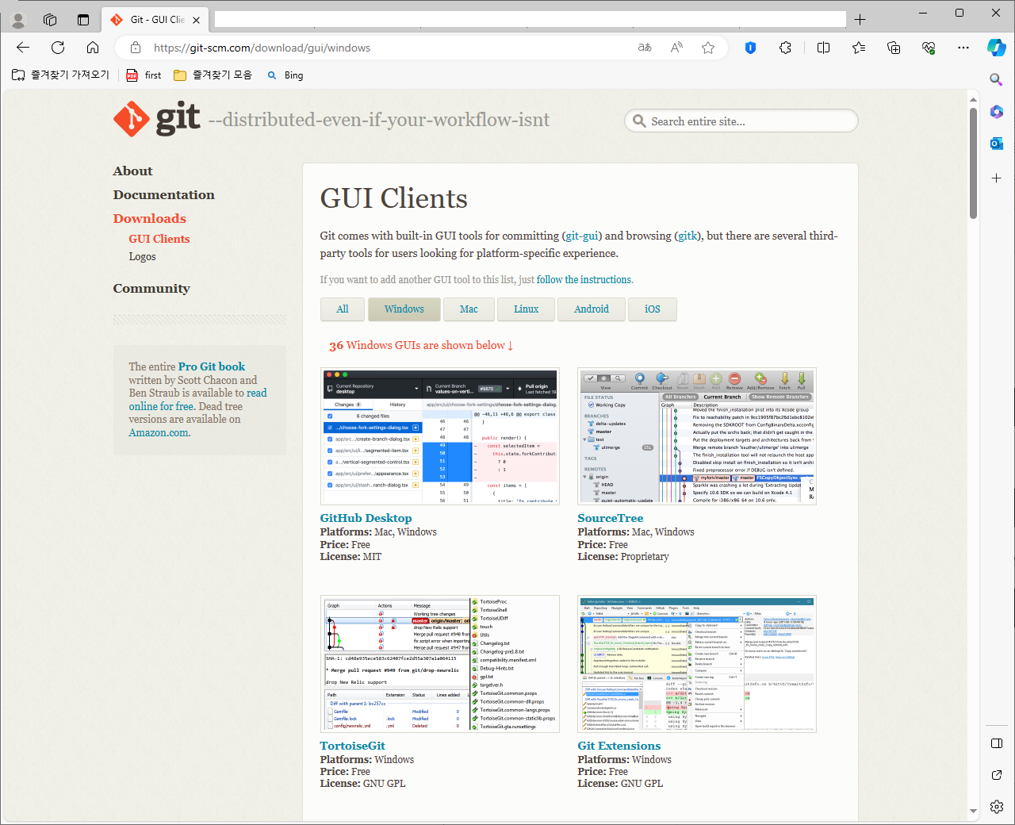Open the workspaces icon in title bar
This screenshot has width=1015, height=825.
pyautogui.click(x=50, y=20)
